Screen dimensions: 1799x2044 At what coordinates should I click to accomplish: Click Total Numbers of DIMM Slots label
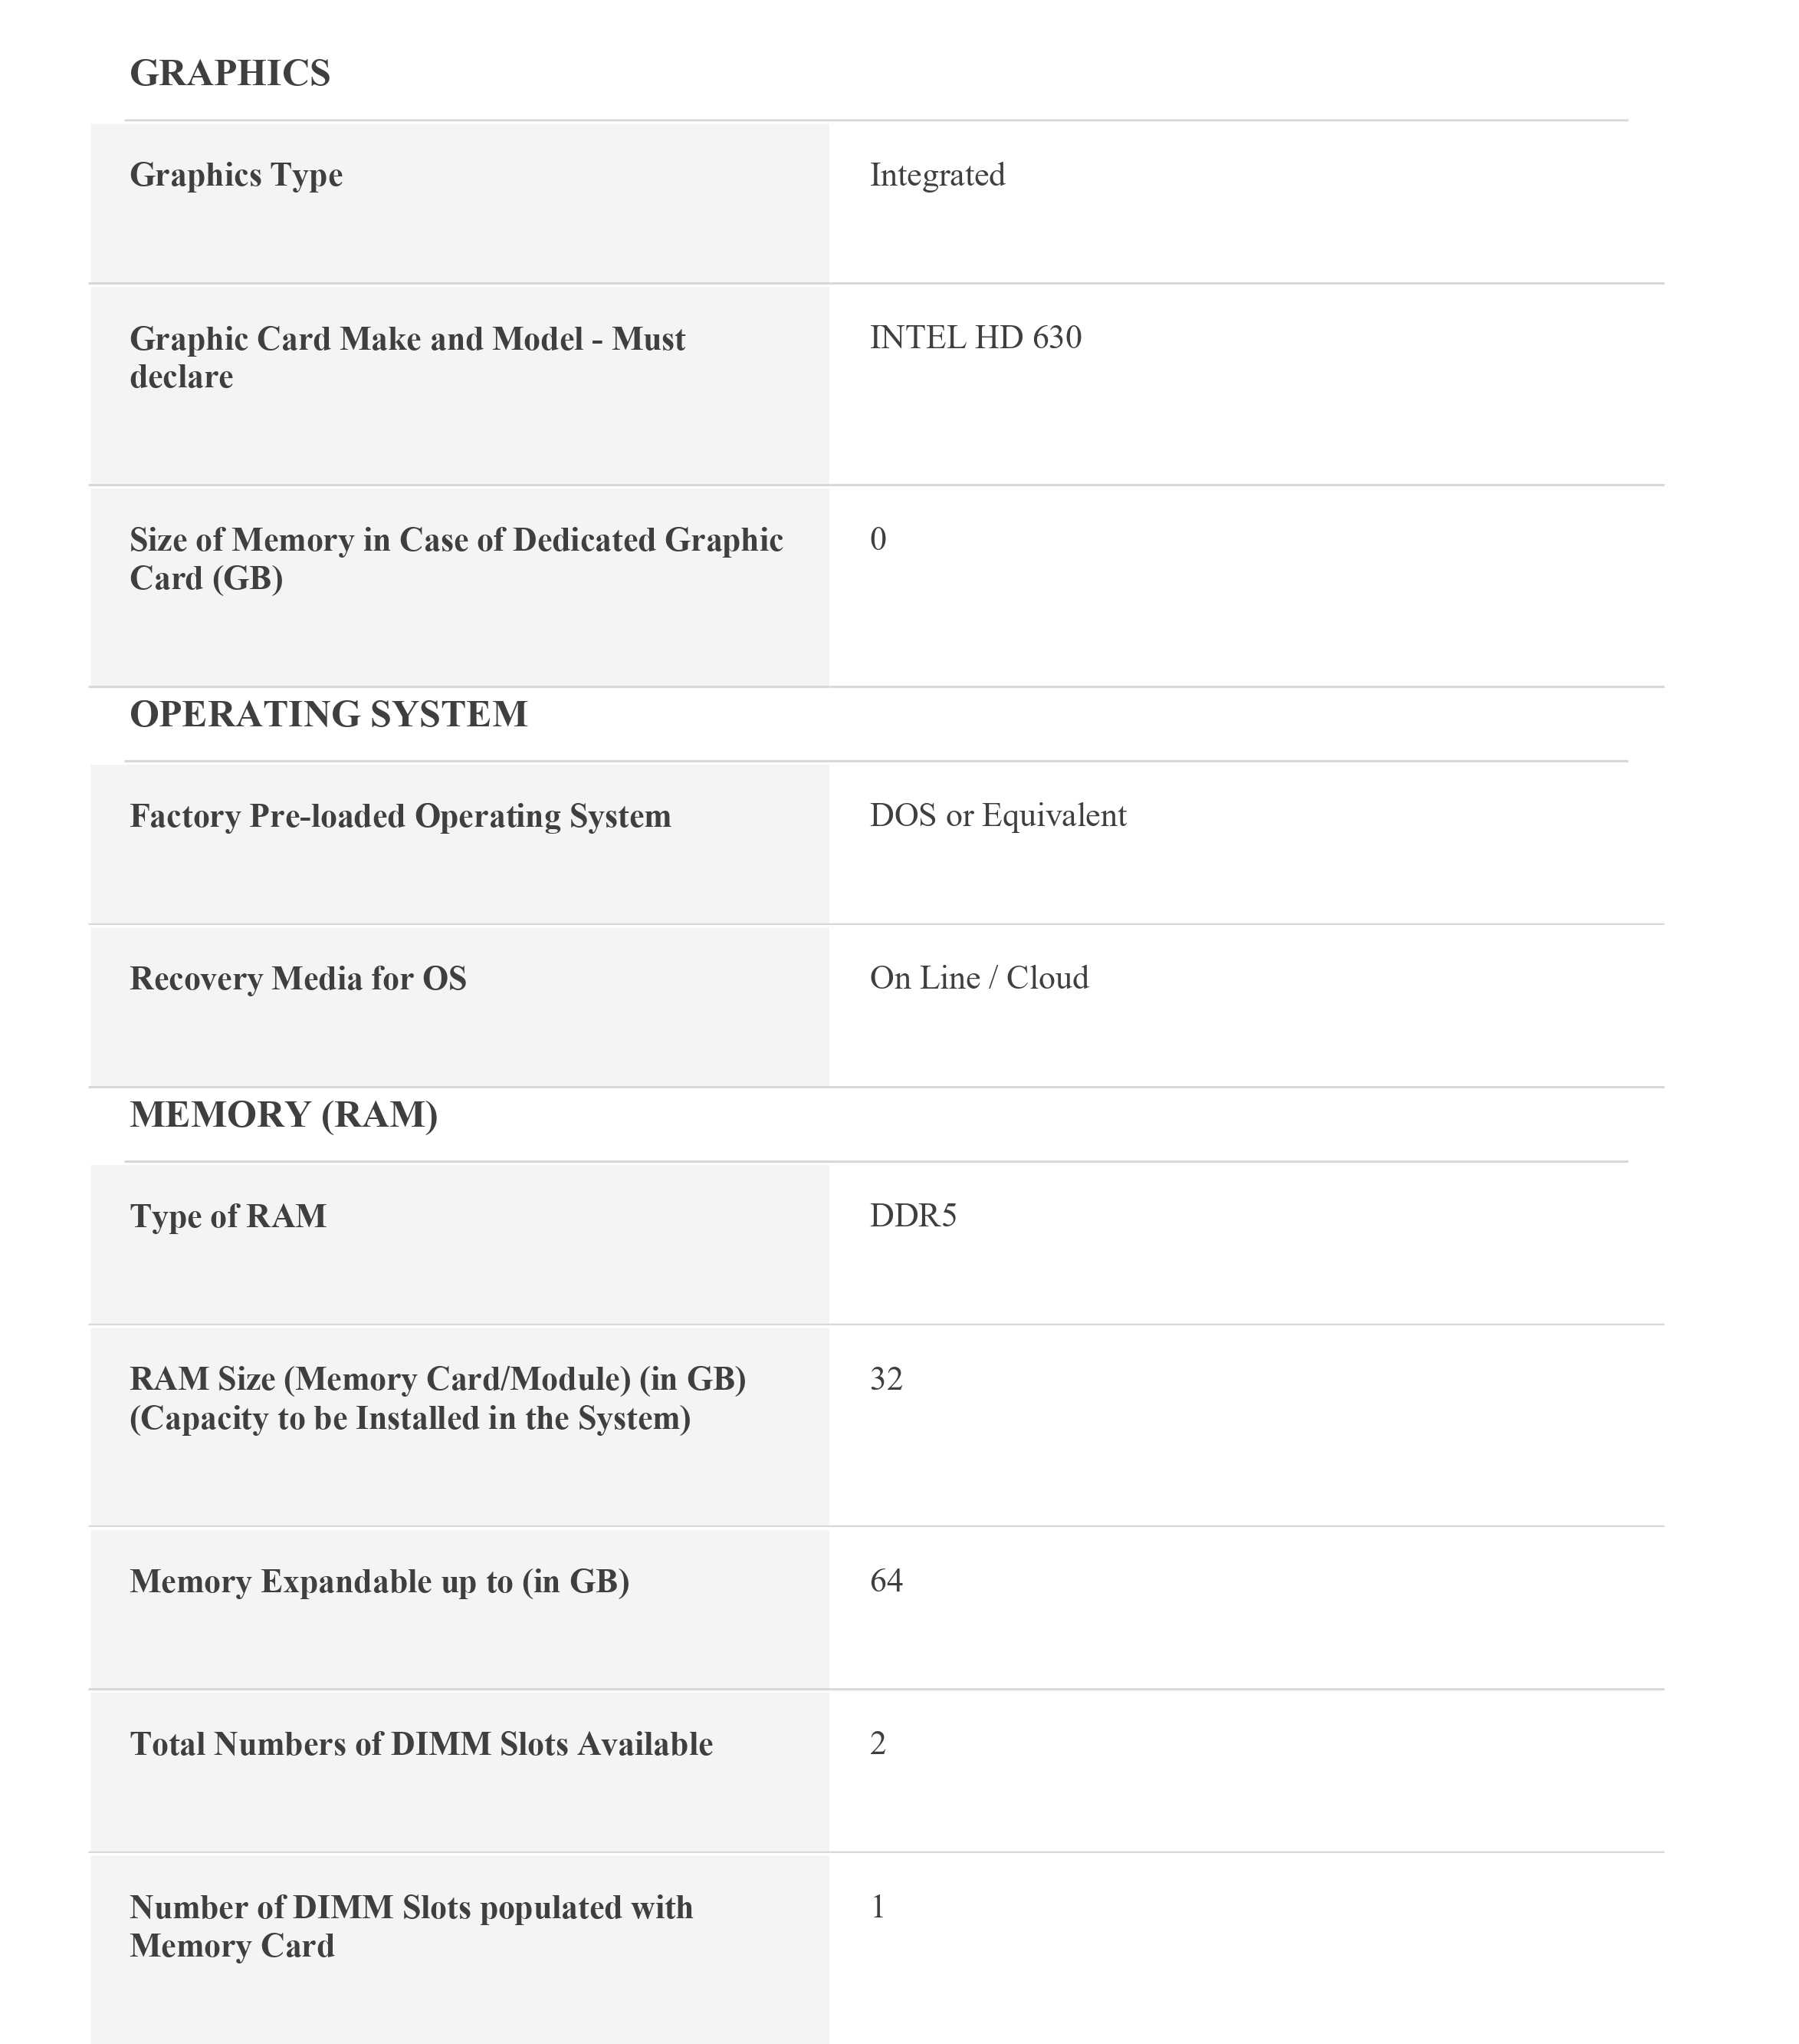click(421, 1744)
